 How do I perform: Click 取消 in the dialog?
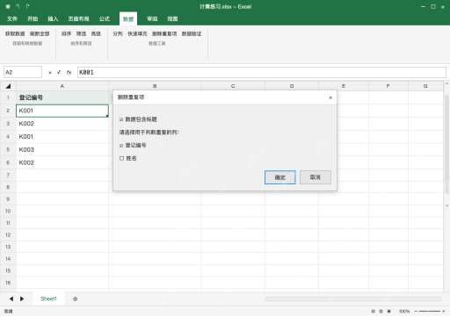[316, 177]
